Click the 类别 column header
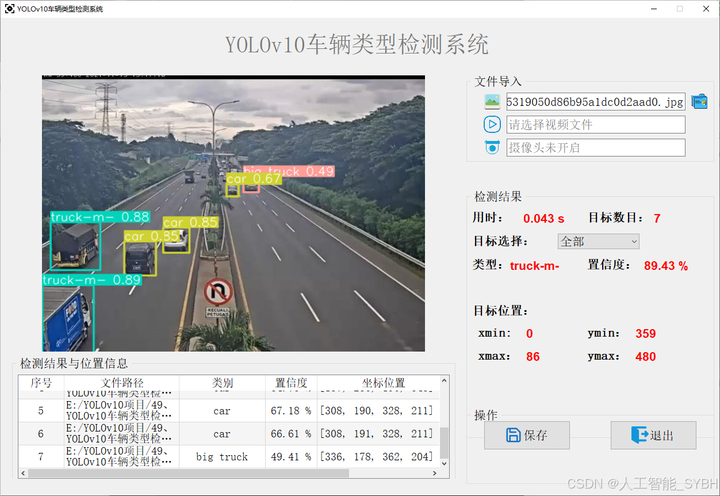Viewport: 720px width, 496px height. pyautogui.click(x=222, y=383)
